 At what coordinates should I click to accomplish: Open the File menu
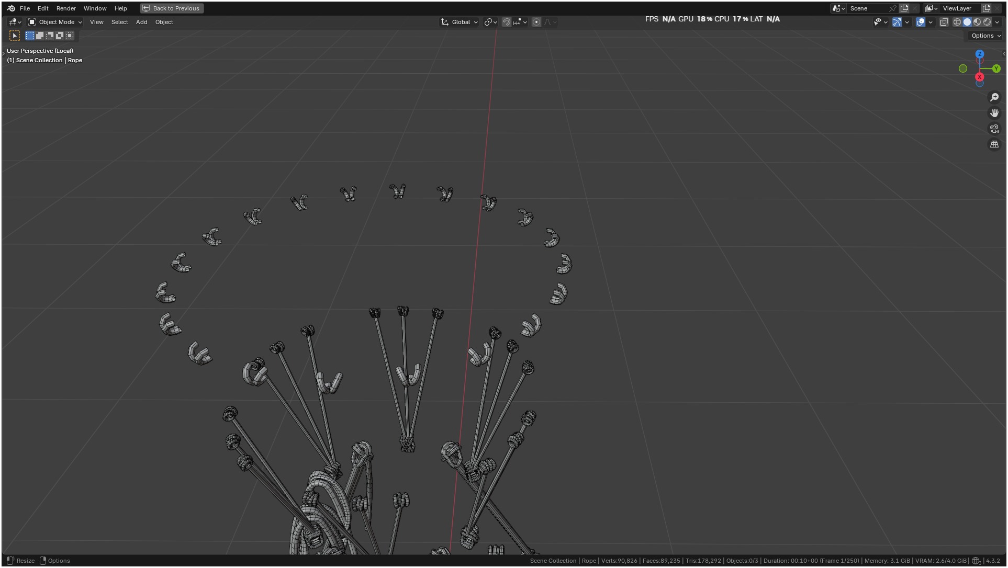[25, 8]
